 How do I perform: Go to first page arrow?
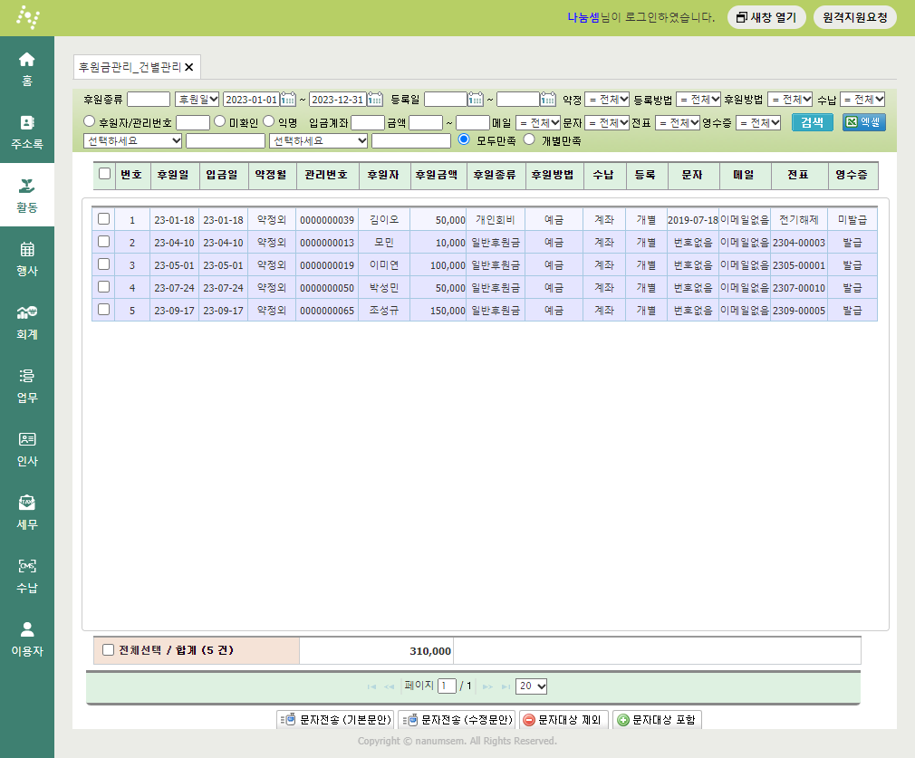coord(371,686)
